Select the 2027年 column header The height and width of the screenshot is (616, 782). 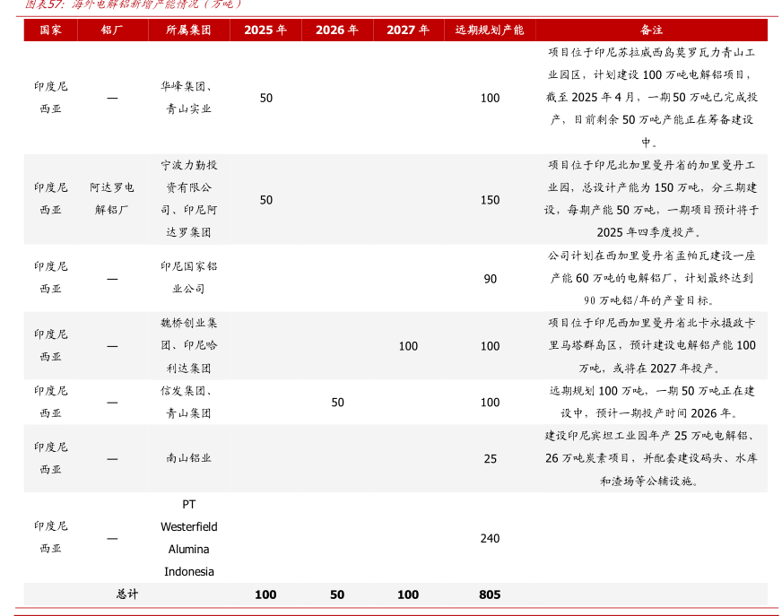[408, 30]
